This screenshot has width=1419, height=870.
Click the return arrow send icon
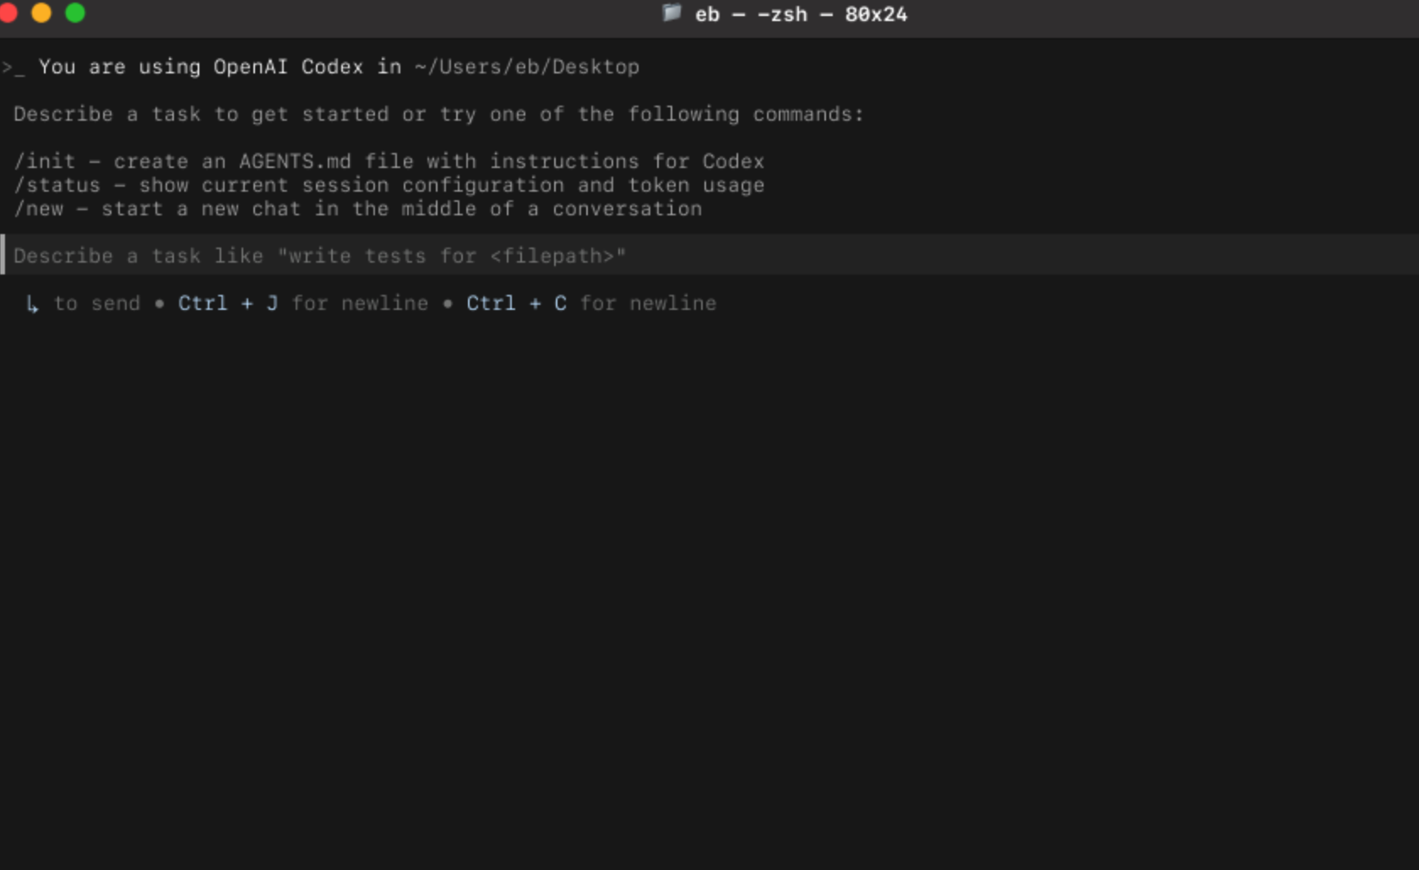pyautogui.click(x=33, y=305)
